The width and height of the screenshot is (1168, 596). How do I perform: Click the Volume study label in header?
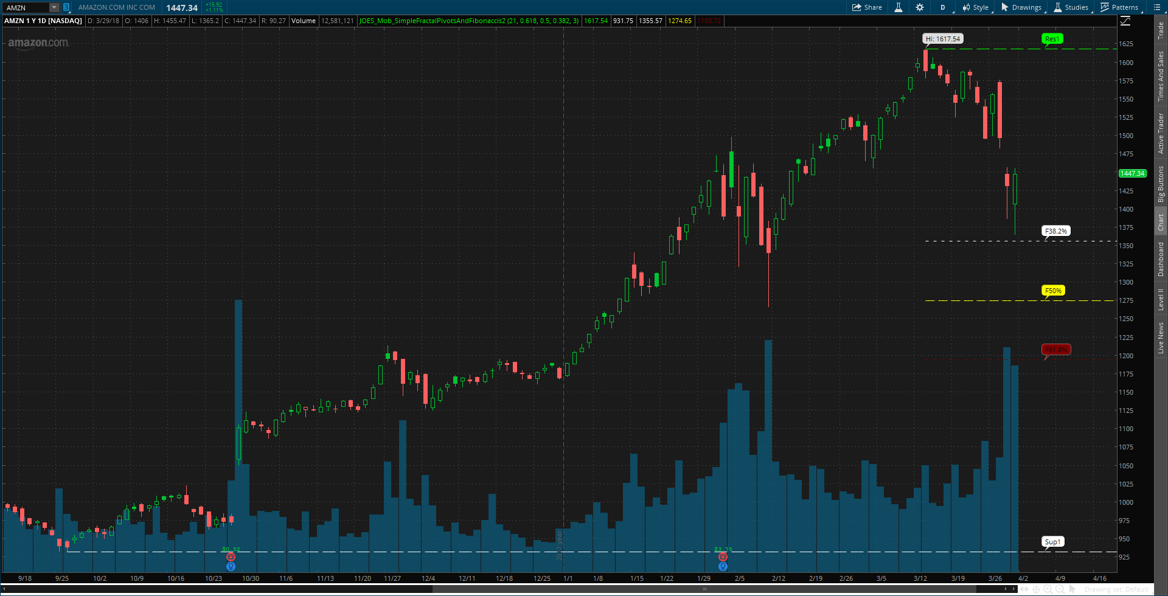coord(304,21)
